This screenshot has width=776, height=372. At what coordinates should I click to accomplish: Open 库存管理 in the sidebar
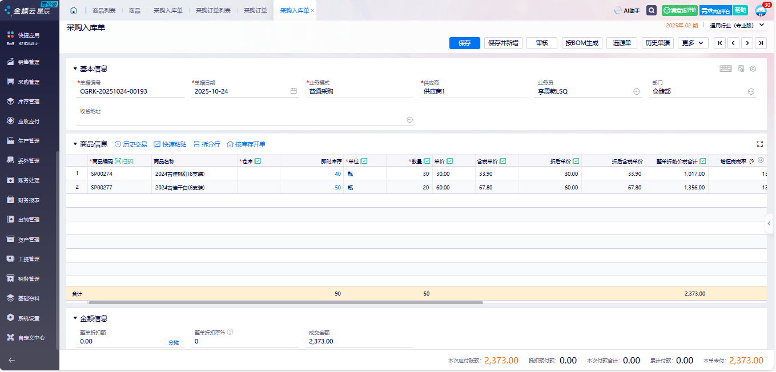point(29,102)
